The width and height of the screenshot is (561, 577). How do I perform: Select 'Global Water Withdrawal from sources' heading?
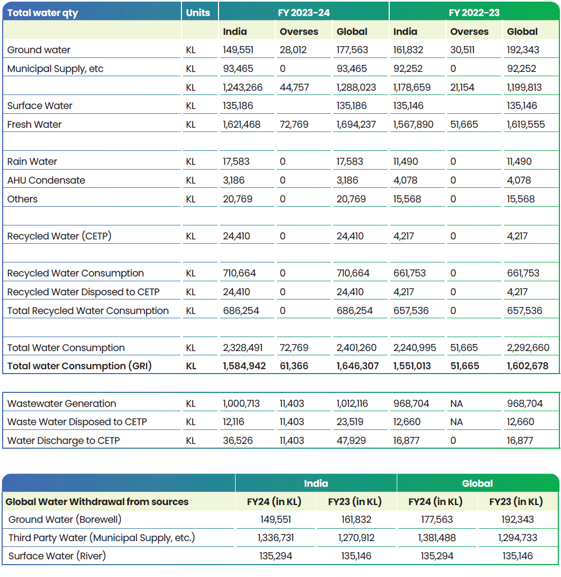tap(97, 501)
